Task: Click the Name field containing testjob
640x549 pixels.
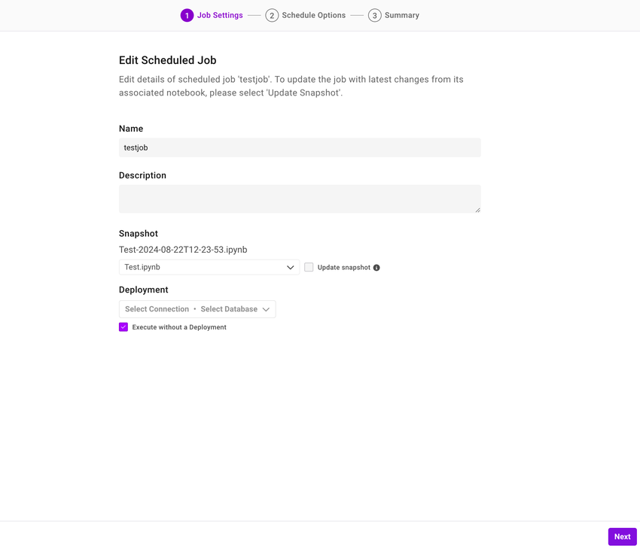Action: (x=299, y=147)
